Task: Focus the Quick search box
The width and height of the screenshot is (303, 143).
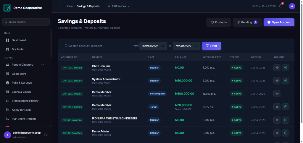Action: click(x=26, y=22)
